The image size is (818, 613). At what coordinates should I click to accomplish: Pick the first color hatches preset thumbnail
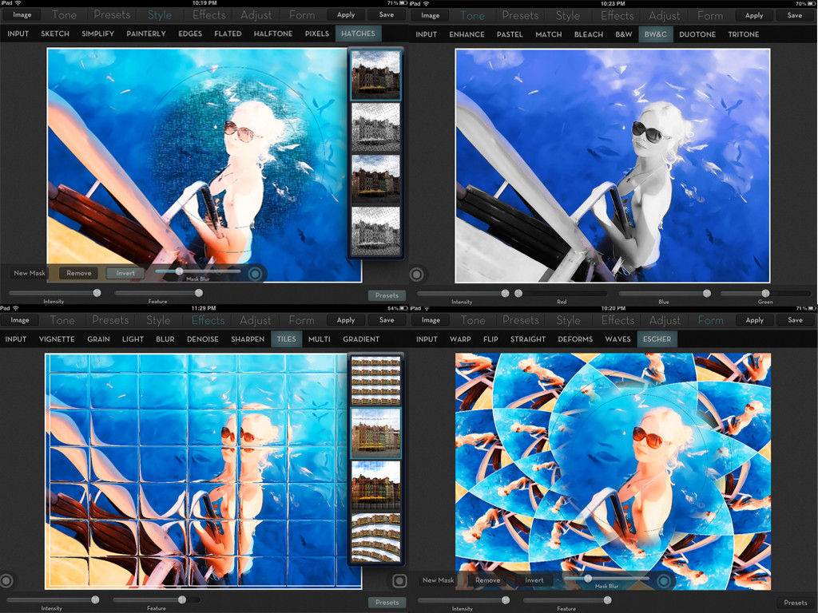[375, 74]
